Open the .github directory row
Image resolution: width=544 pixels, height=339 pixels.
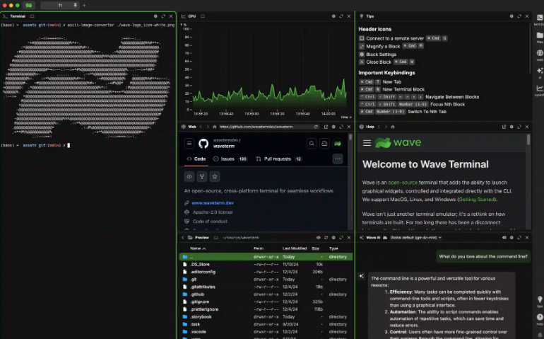(x=266, y=294)
